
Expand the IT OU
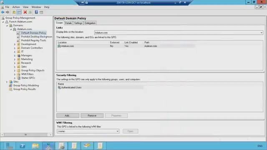click(x=15, y=52)
